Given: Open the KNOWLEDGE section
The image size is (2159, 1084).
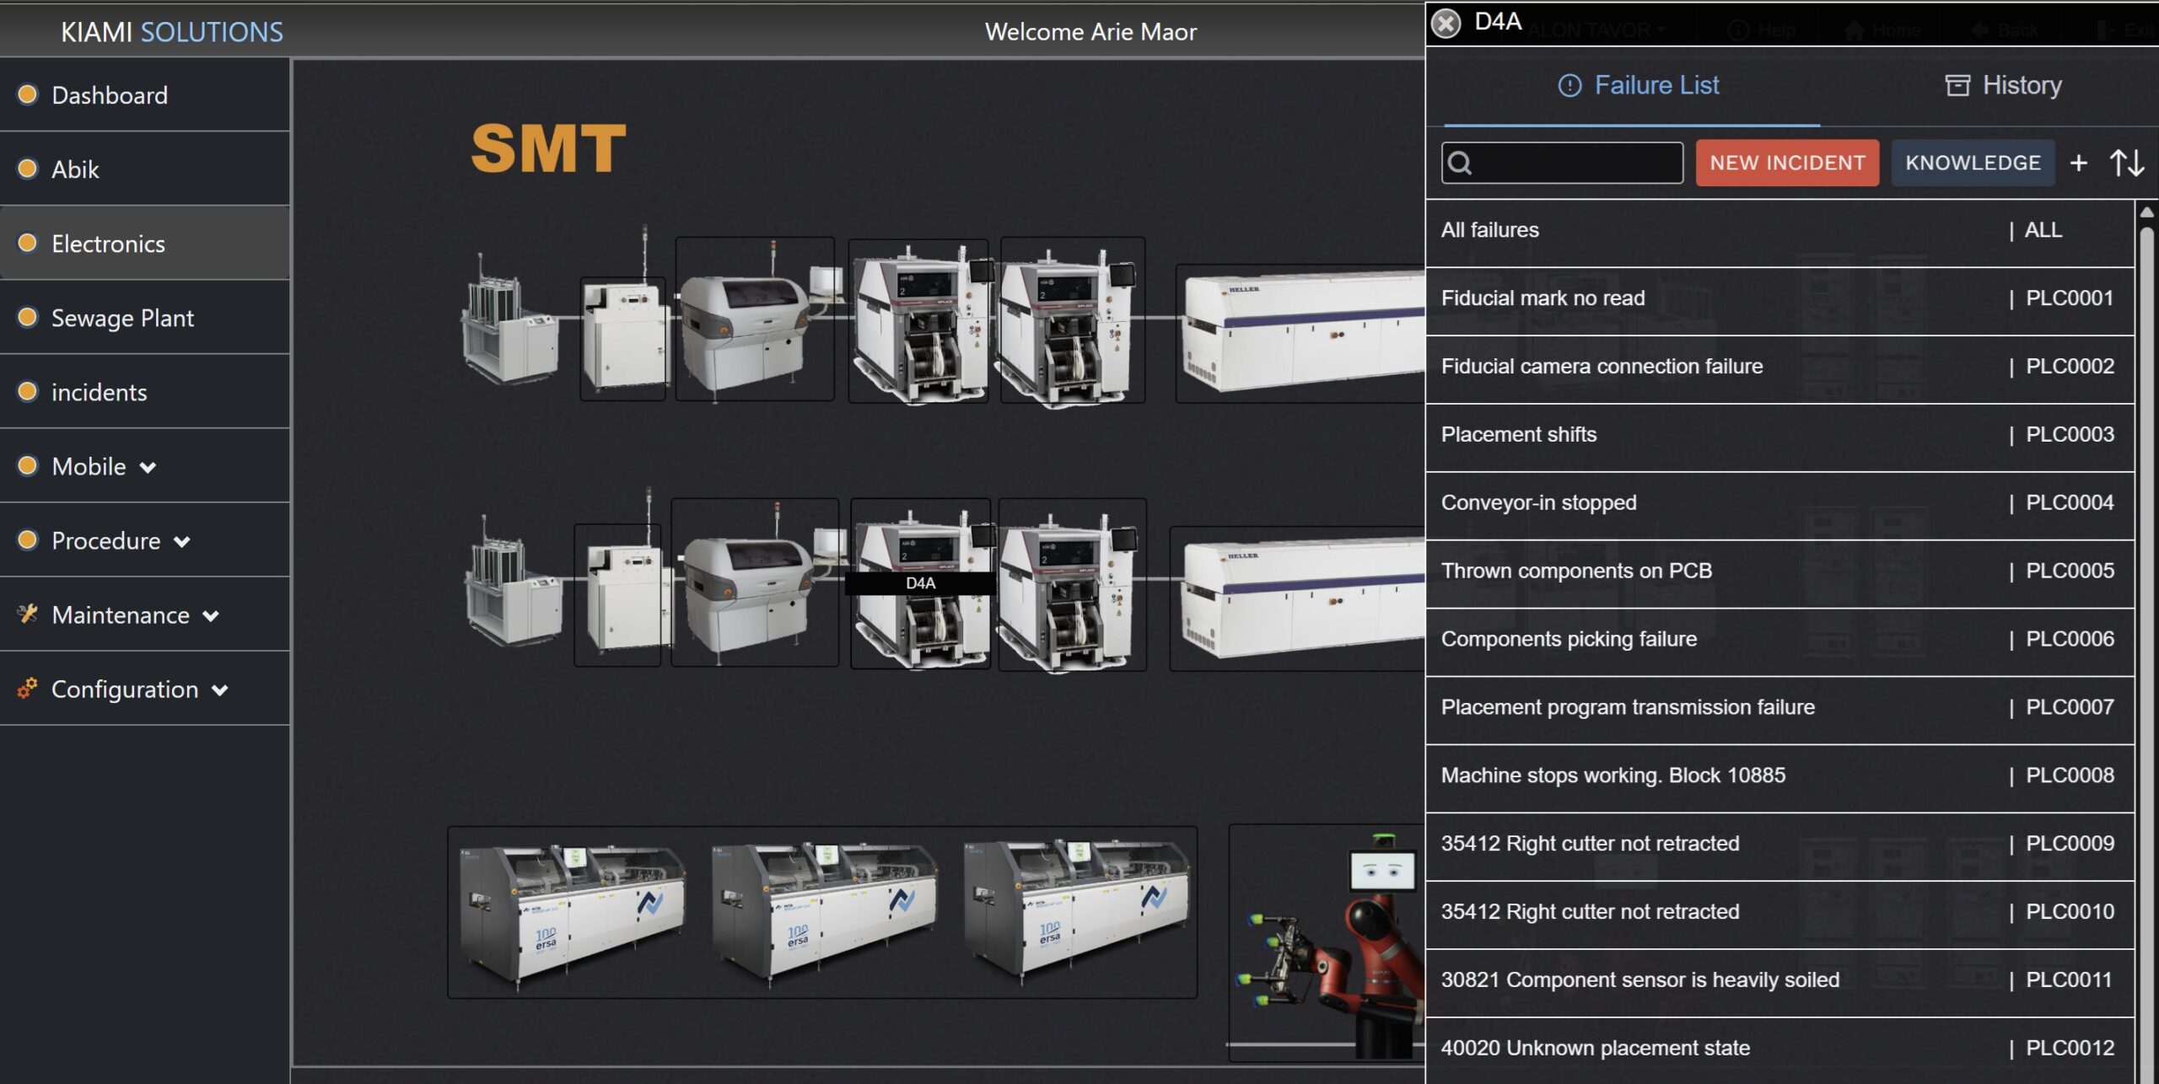Looking at the screenshot, I should point(1973,162).
